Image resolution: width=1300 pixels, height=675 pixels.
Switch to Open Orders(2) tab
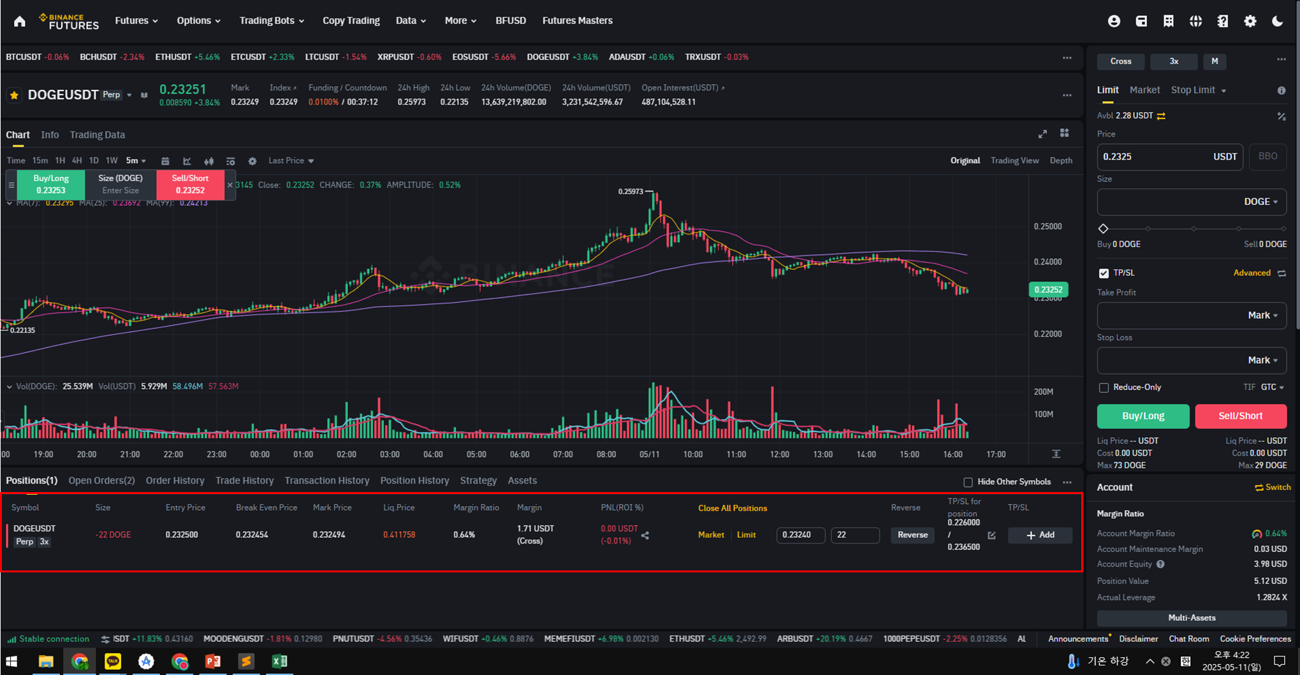point(101,481)
